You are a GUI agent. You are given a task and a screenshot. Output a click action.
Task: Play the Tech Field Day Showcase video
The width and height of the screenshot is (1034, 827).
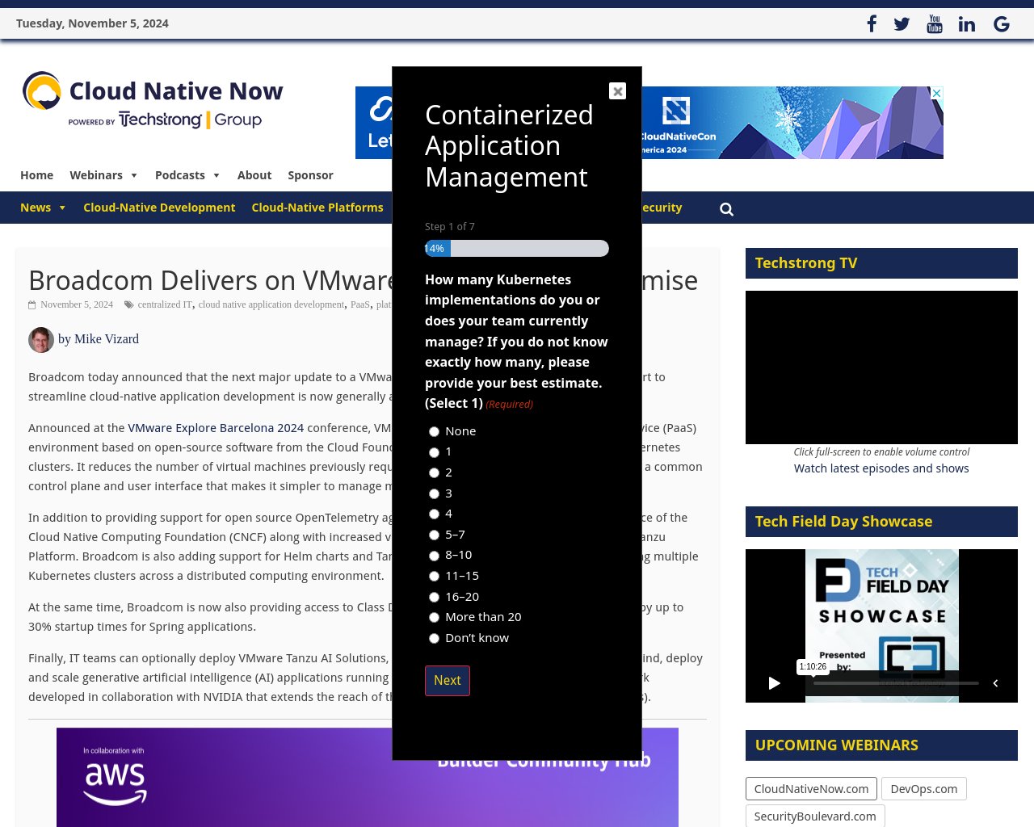point(774,683)
